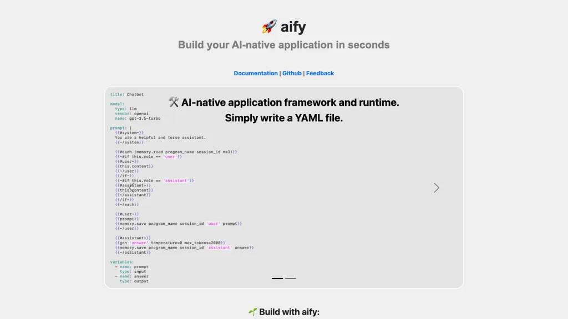The width and height of the screenshot is (568, 319).
Task: Open the Documentation link
Action: tap(256, 73)
